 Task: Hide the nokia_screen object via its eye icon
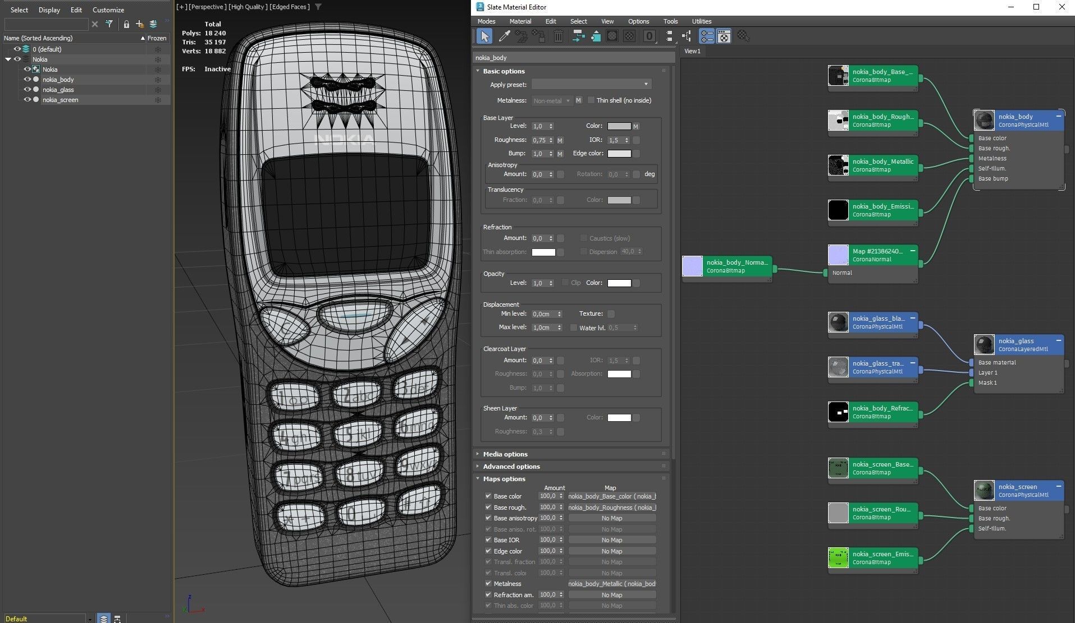point(27,100)
